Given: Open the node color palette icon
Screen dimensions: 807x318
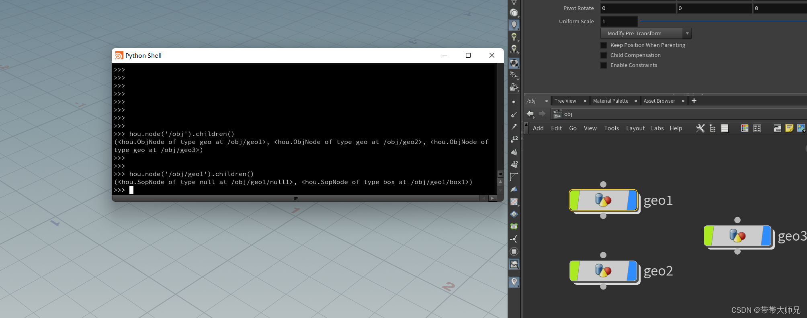Looking at the screenshot, I should 745,128.
